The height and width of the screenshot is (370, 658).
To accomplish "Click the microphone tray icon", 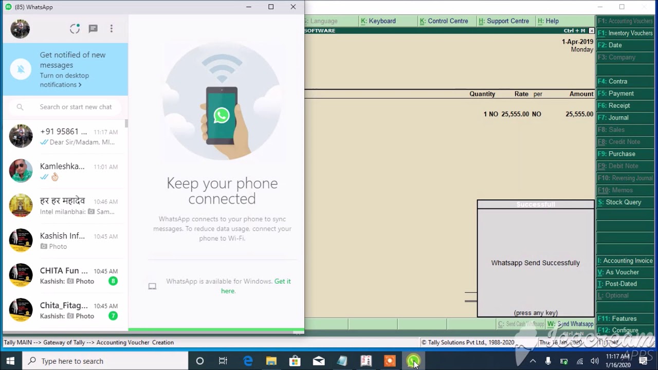I will (x=548, y=361).
